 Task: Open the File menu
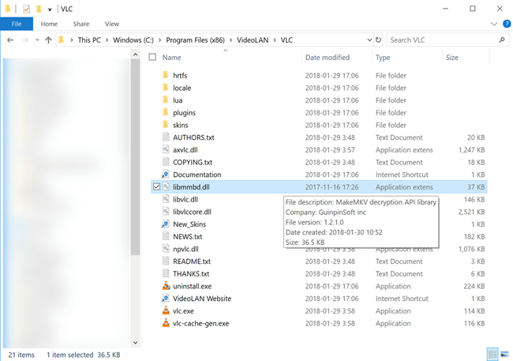17,24
